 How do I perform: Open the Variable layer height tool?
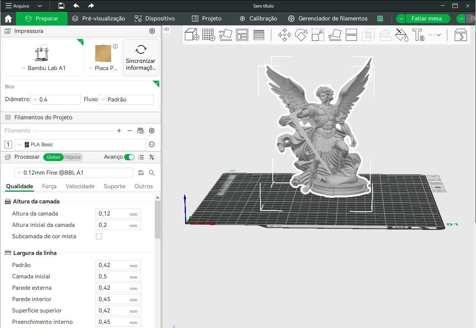(259, 35)
